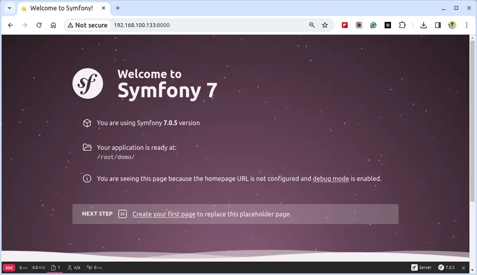477x275 pixels.
Task: Open the red Flipboard extension icon
Action: tap(345, 25)
